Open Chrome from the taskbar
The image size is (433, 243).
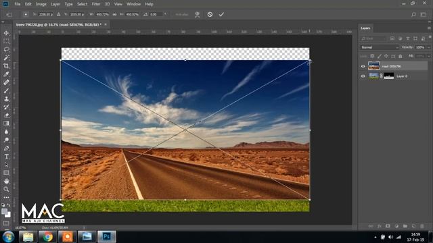coord(47,237)
